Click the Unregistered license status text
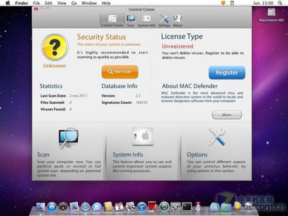 [x=178, y=46]
